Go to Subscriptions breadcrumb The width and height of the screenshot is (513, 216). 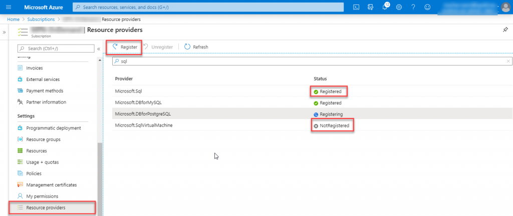point(41,19)
